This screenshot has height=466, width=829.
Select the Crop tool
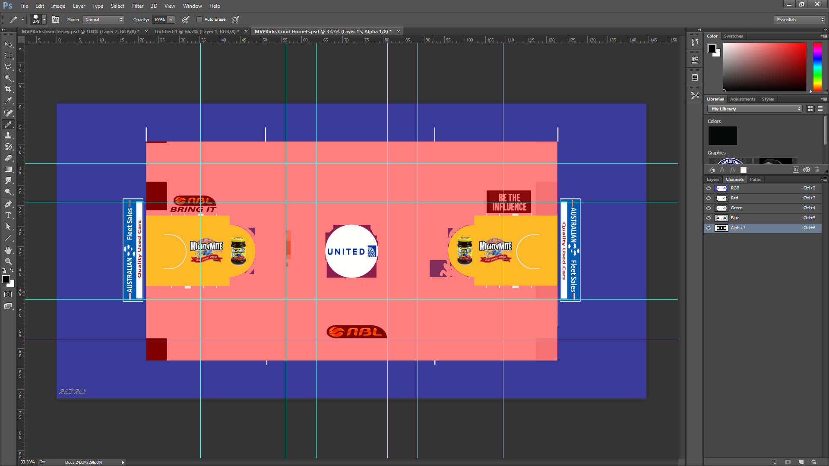[8, 89]
